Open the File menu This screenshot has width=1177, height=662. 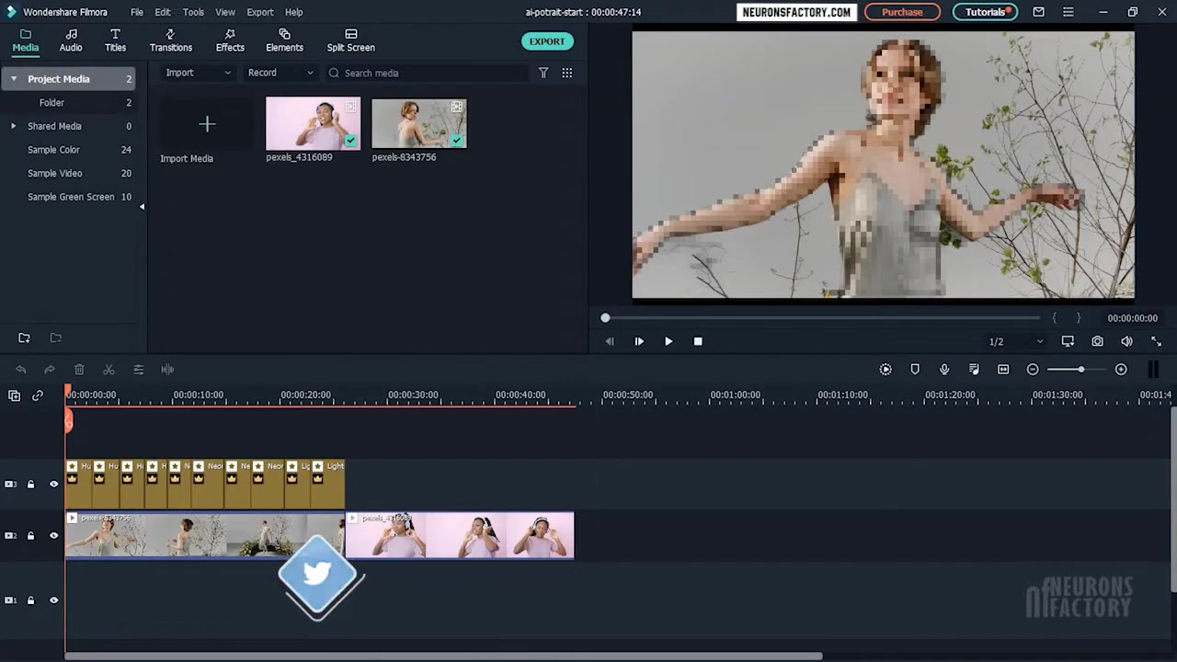pos(137,12)
